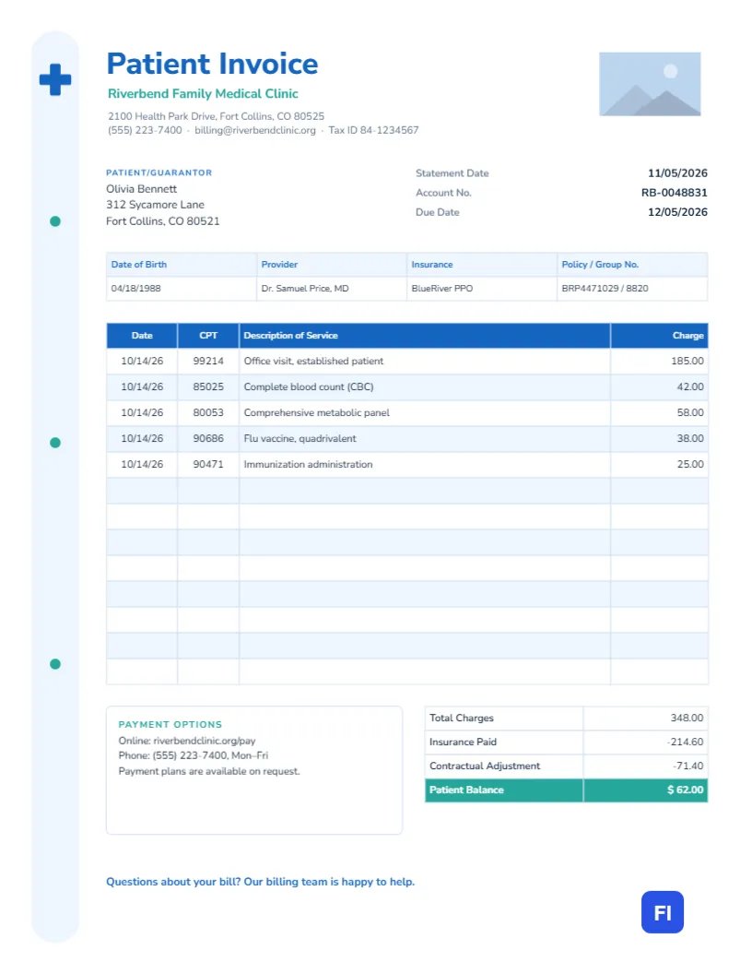Click the 42.00 charge amount
752x974 pixels.
690,387
